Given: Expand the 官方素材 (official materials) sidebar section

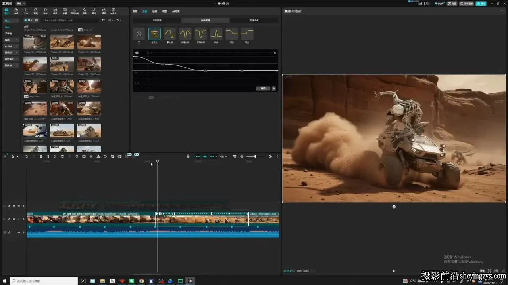Looking at the screenshot, I should [11, 59].
